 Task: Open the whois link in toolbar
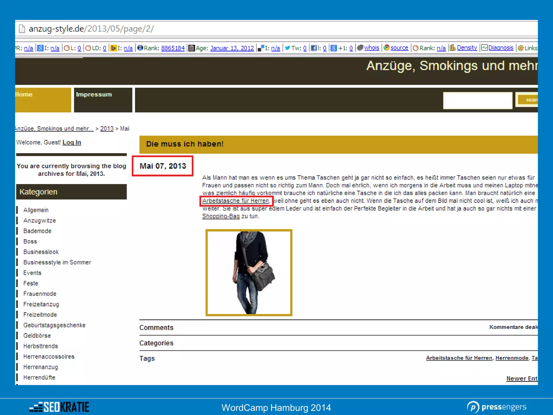(372, 48)
